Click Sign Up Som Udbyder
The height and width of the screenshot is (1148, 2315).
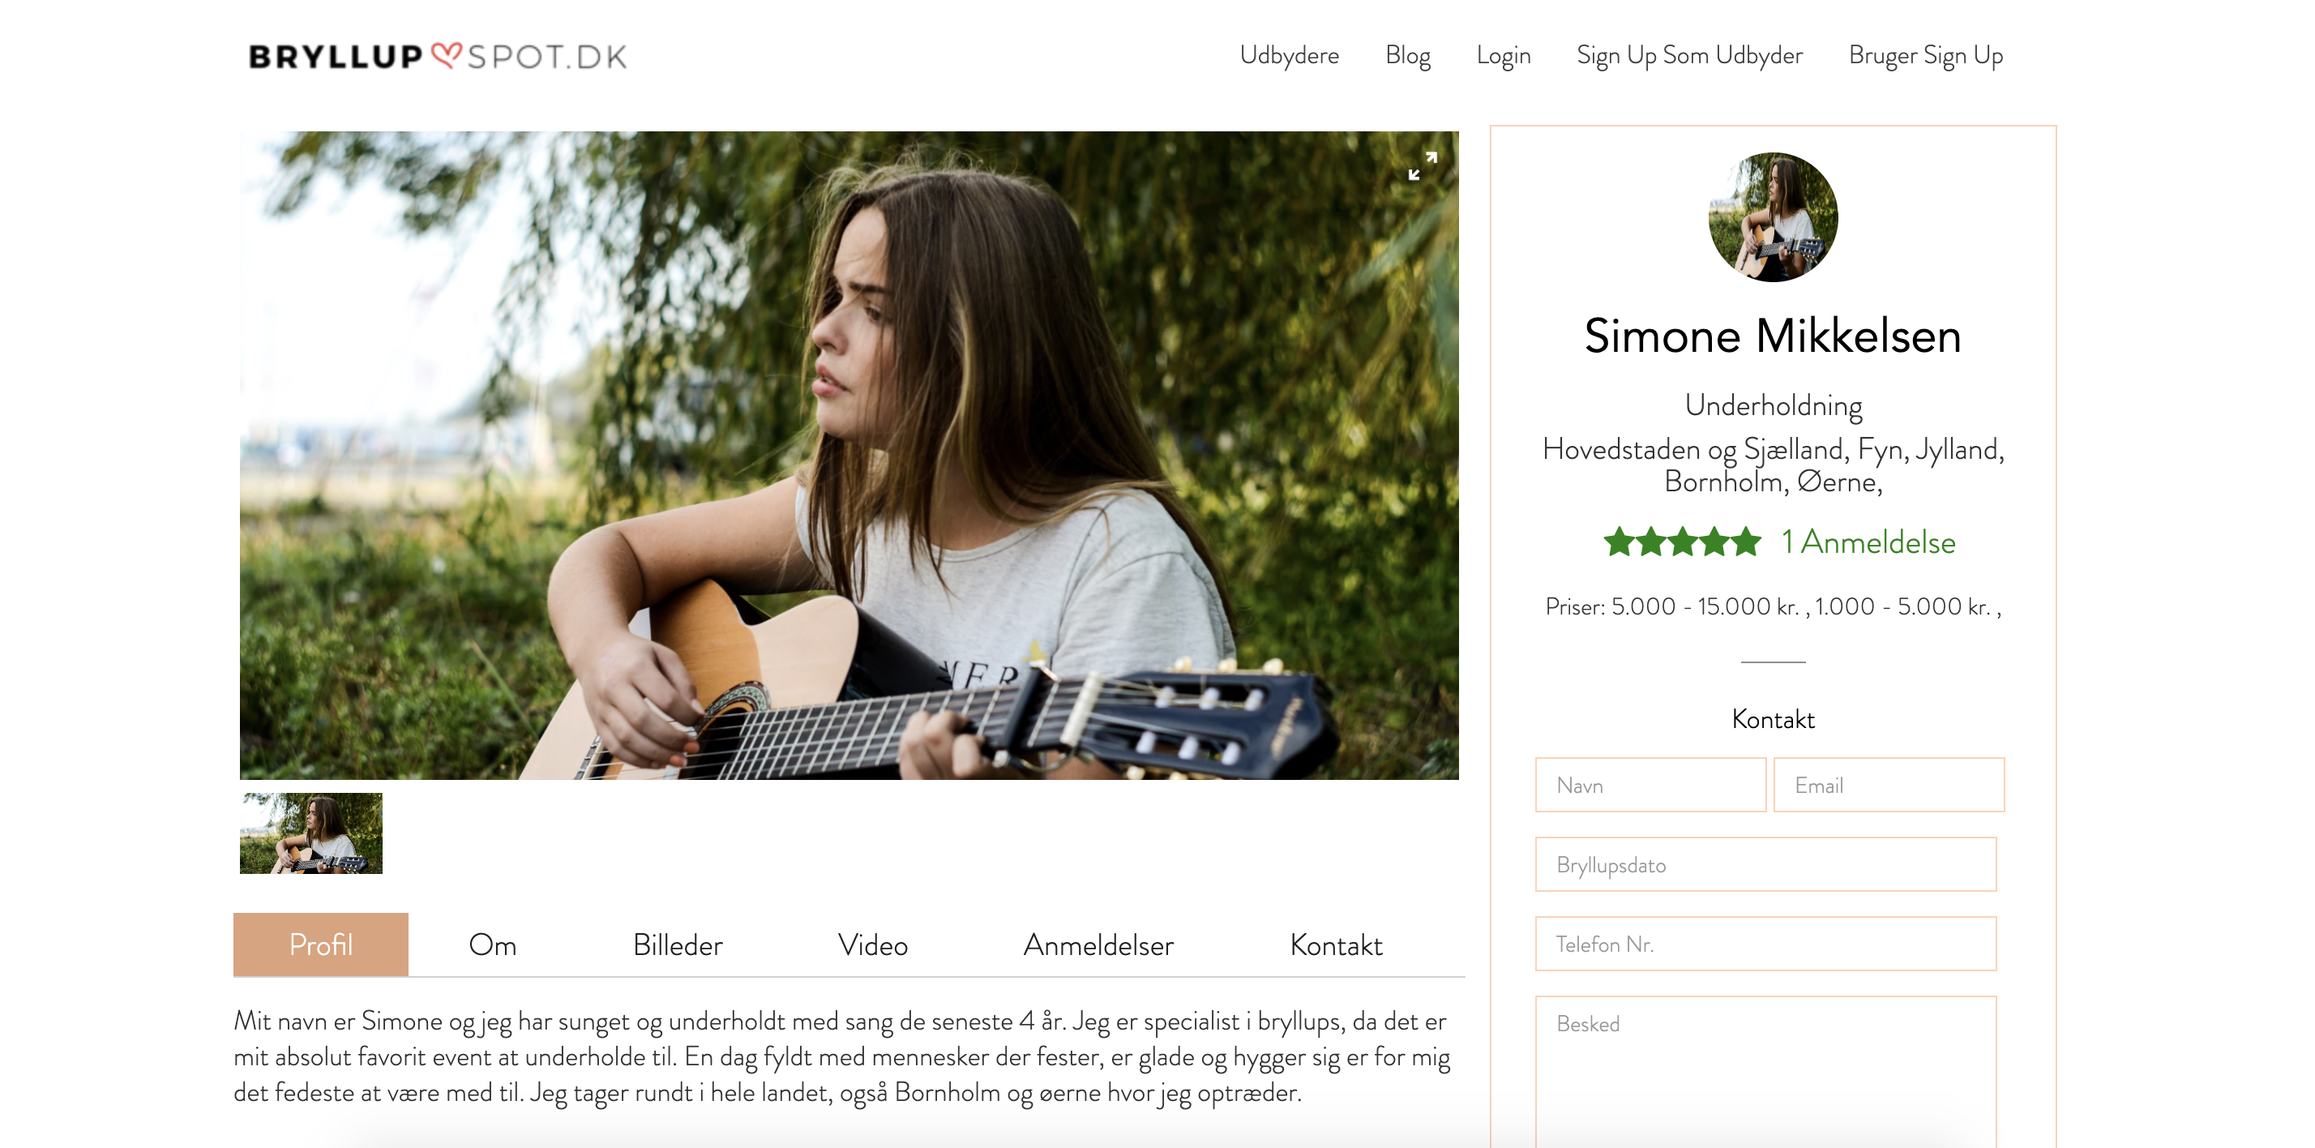point(1688,56)
